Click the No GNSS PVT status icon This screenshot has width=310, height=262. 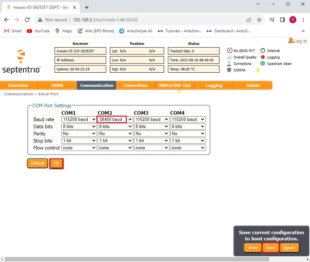230,51
